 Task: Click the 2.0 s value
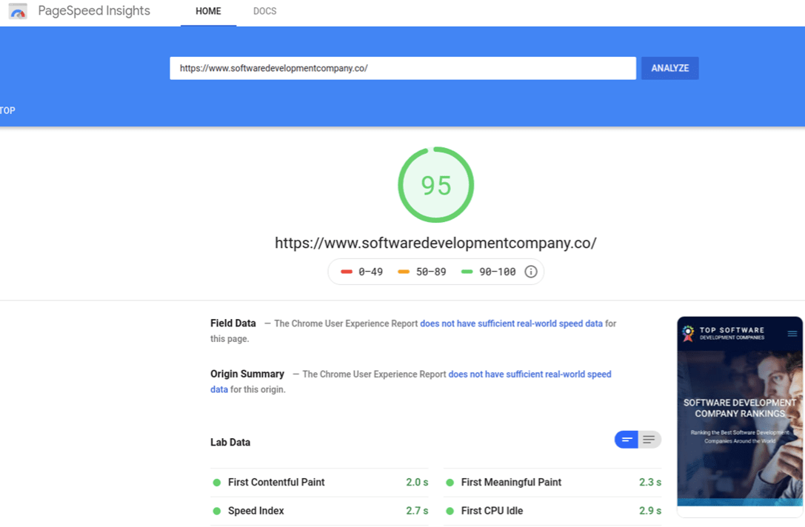pos(417,483)
